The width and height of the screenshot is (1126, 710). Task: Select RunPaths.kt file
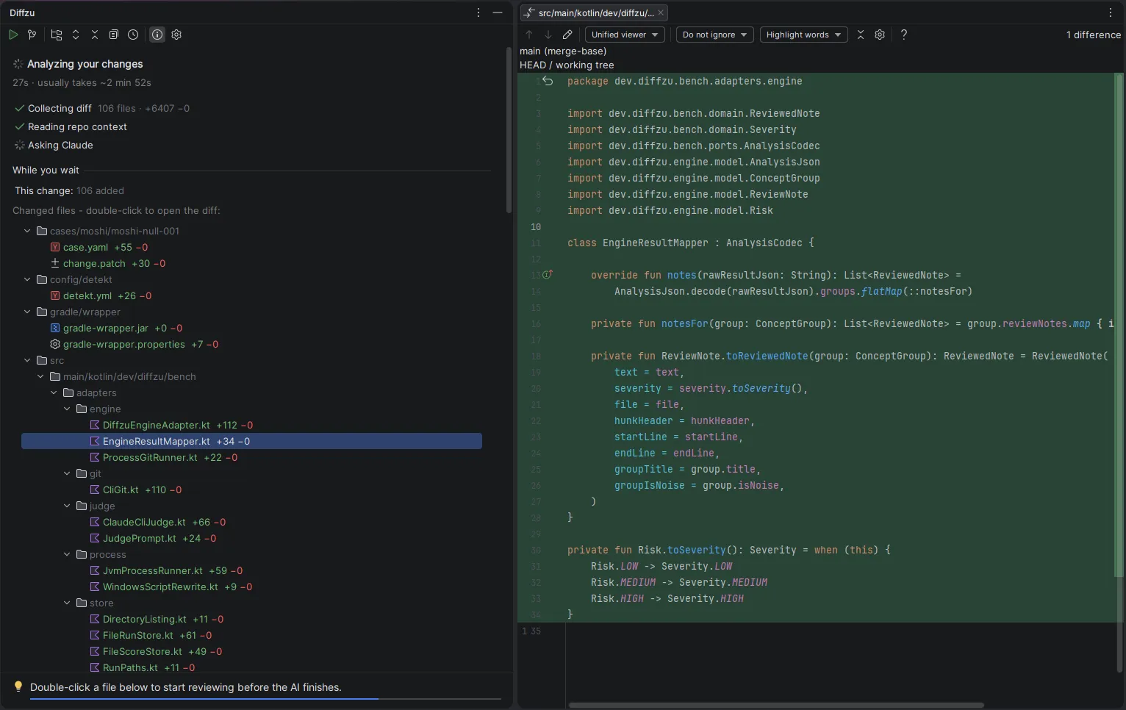[x=130, y=667]
